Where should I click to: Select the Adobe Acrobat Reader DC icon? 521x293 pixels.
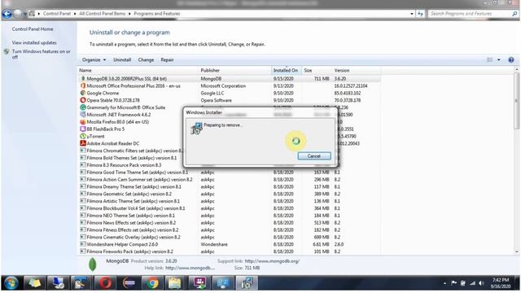[x=83, y=143]
